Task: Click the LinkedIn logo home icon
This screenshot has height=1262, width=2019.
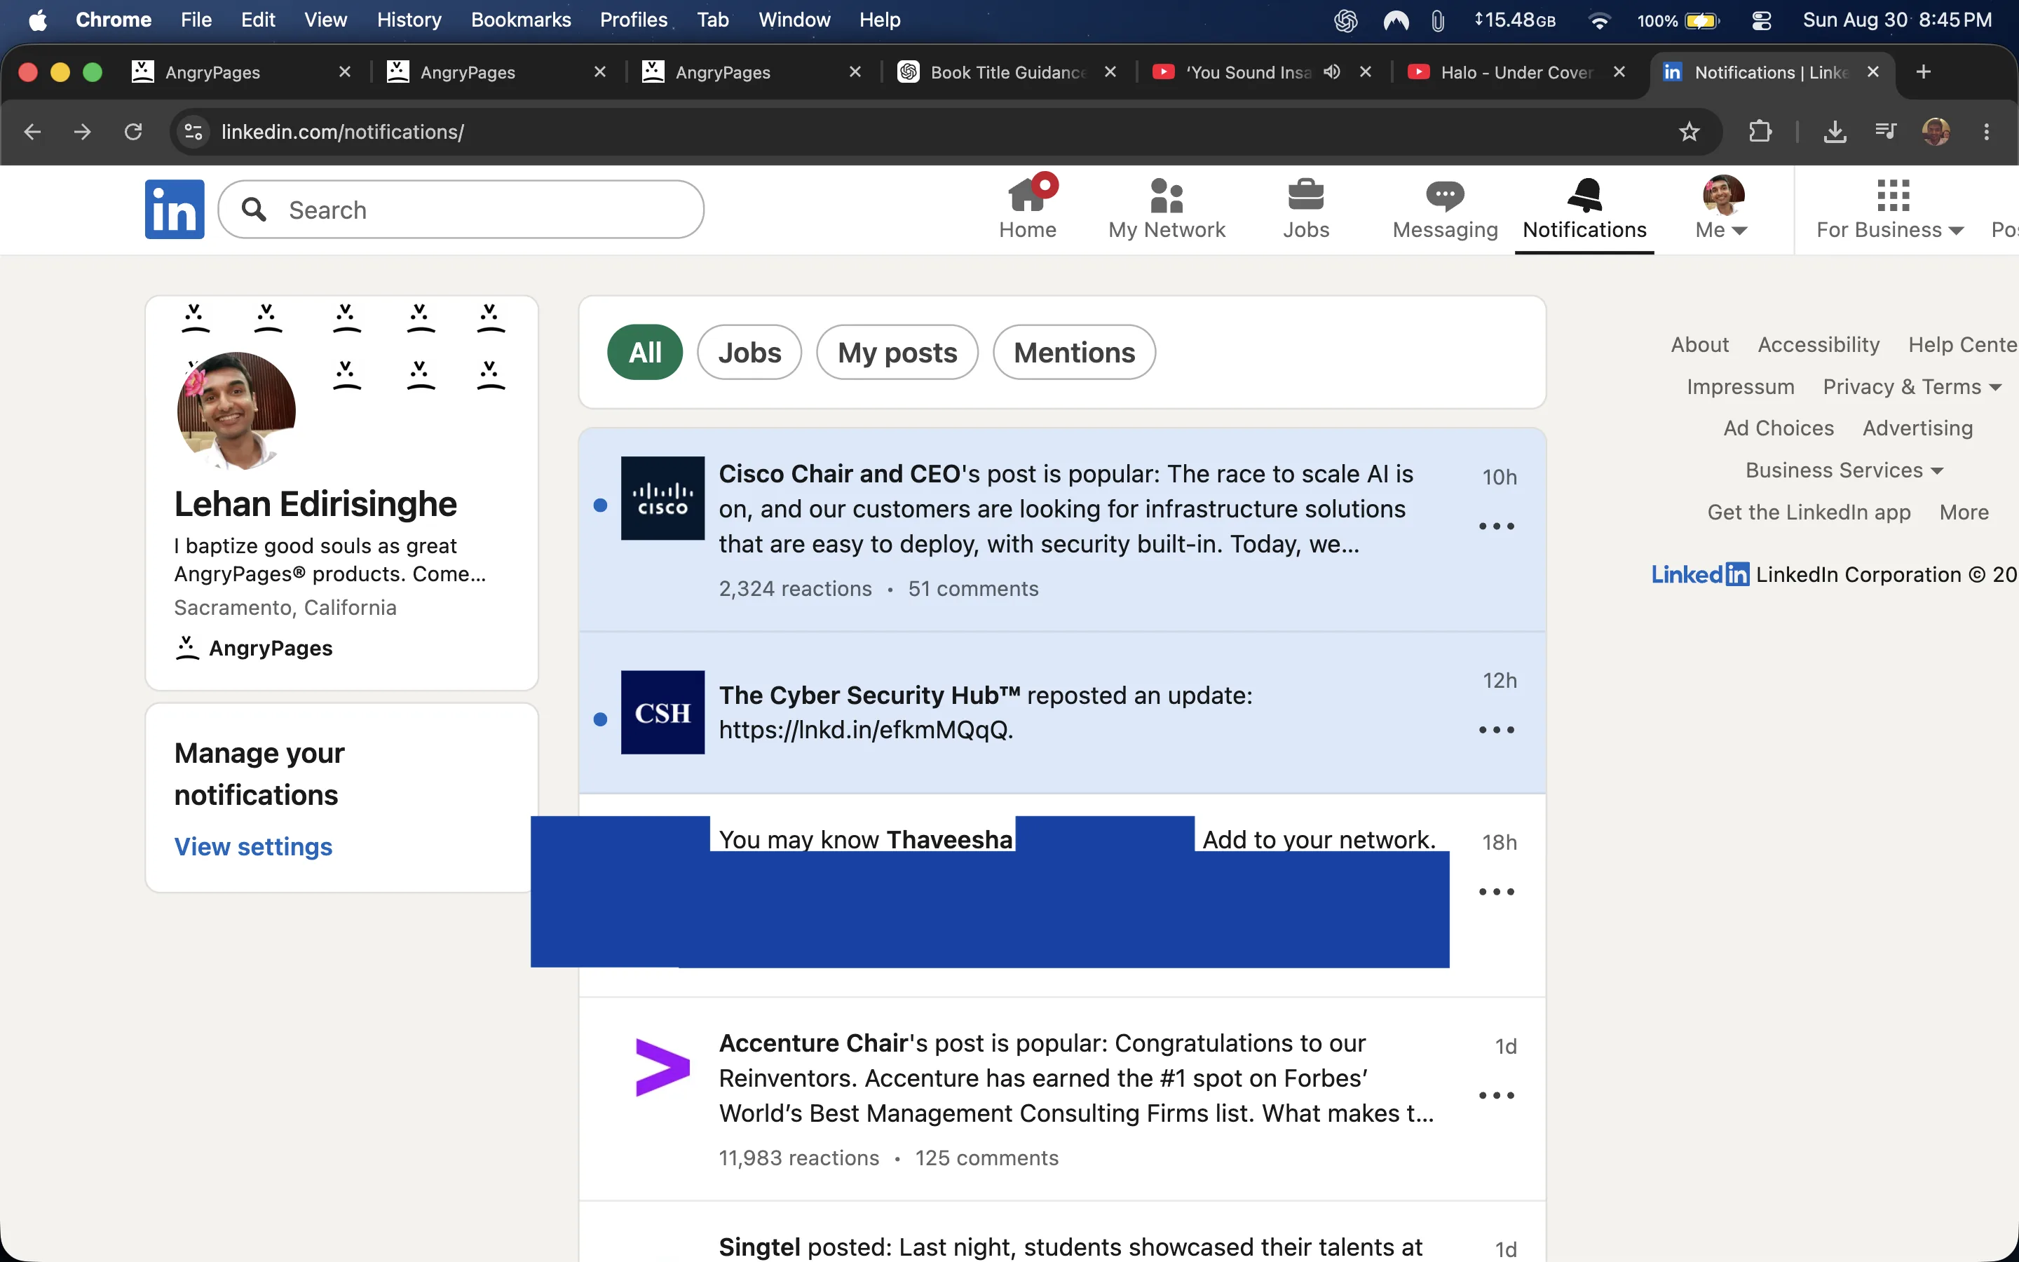Action: coord(175,210)
